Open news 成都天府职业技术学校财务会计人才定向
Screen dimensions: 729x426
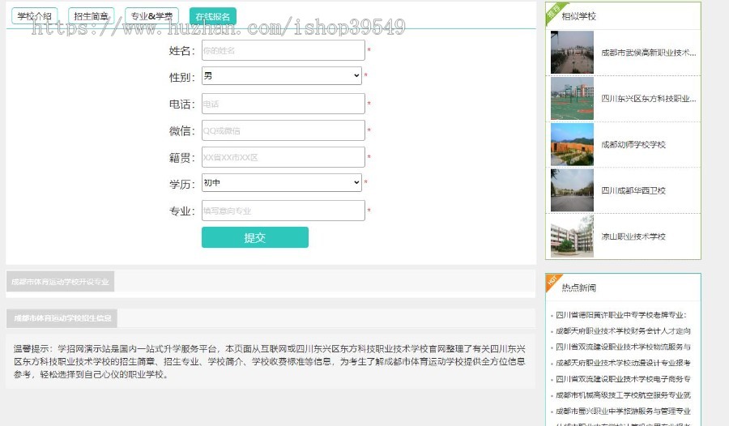pos(623,331)
